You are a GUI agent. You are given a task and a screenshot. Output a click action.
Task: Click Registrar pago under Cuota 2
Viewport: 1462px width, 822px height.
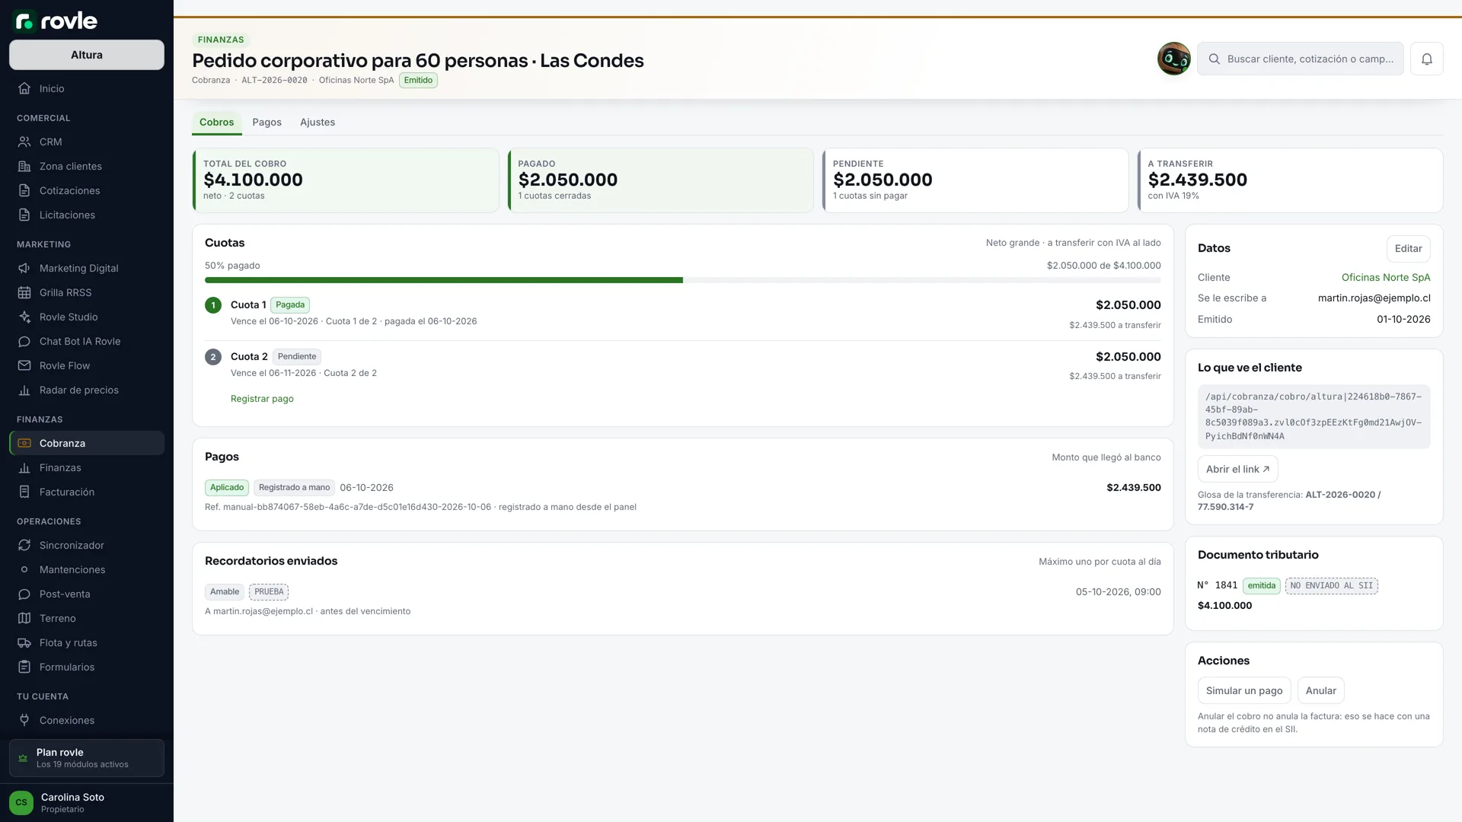click(x=262, y=399)
